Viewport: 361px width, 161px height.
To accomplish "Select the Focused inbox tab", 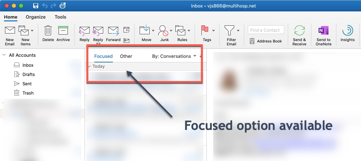I will click(104, 56).
